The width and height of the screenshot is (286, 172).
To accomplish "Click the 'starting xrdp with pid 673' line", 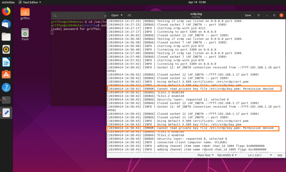I will pyautogui.click(x=155, y=46).
